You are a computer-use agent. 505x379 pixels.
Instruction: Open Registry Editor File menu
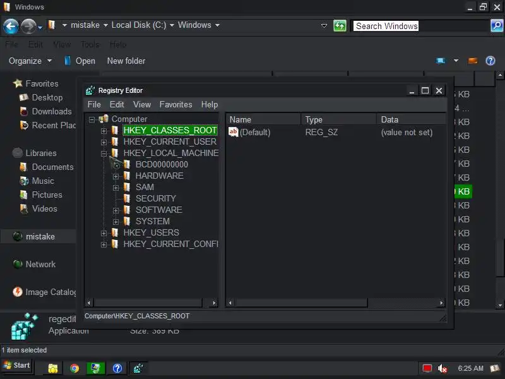click(x=94, y=104)
